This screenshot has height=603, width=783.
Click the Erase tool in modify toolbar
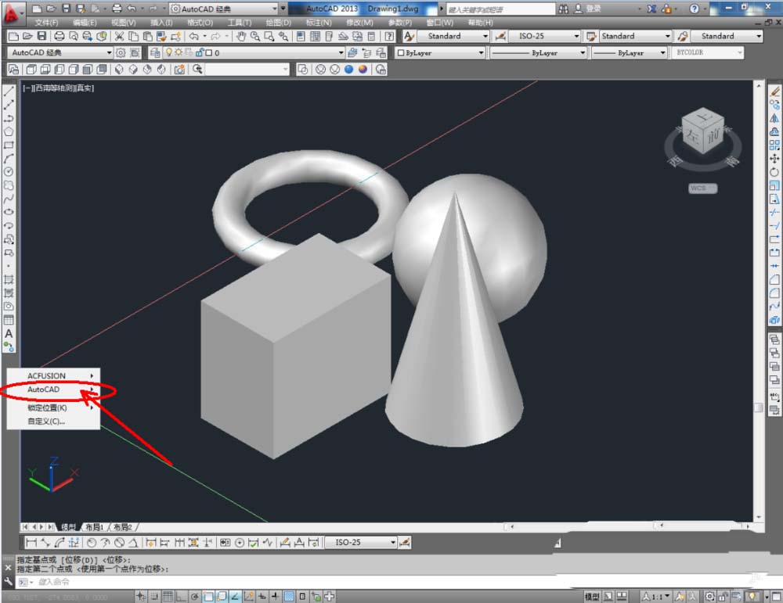coord(774,91)
